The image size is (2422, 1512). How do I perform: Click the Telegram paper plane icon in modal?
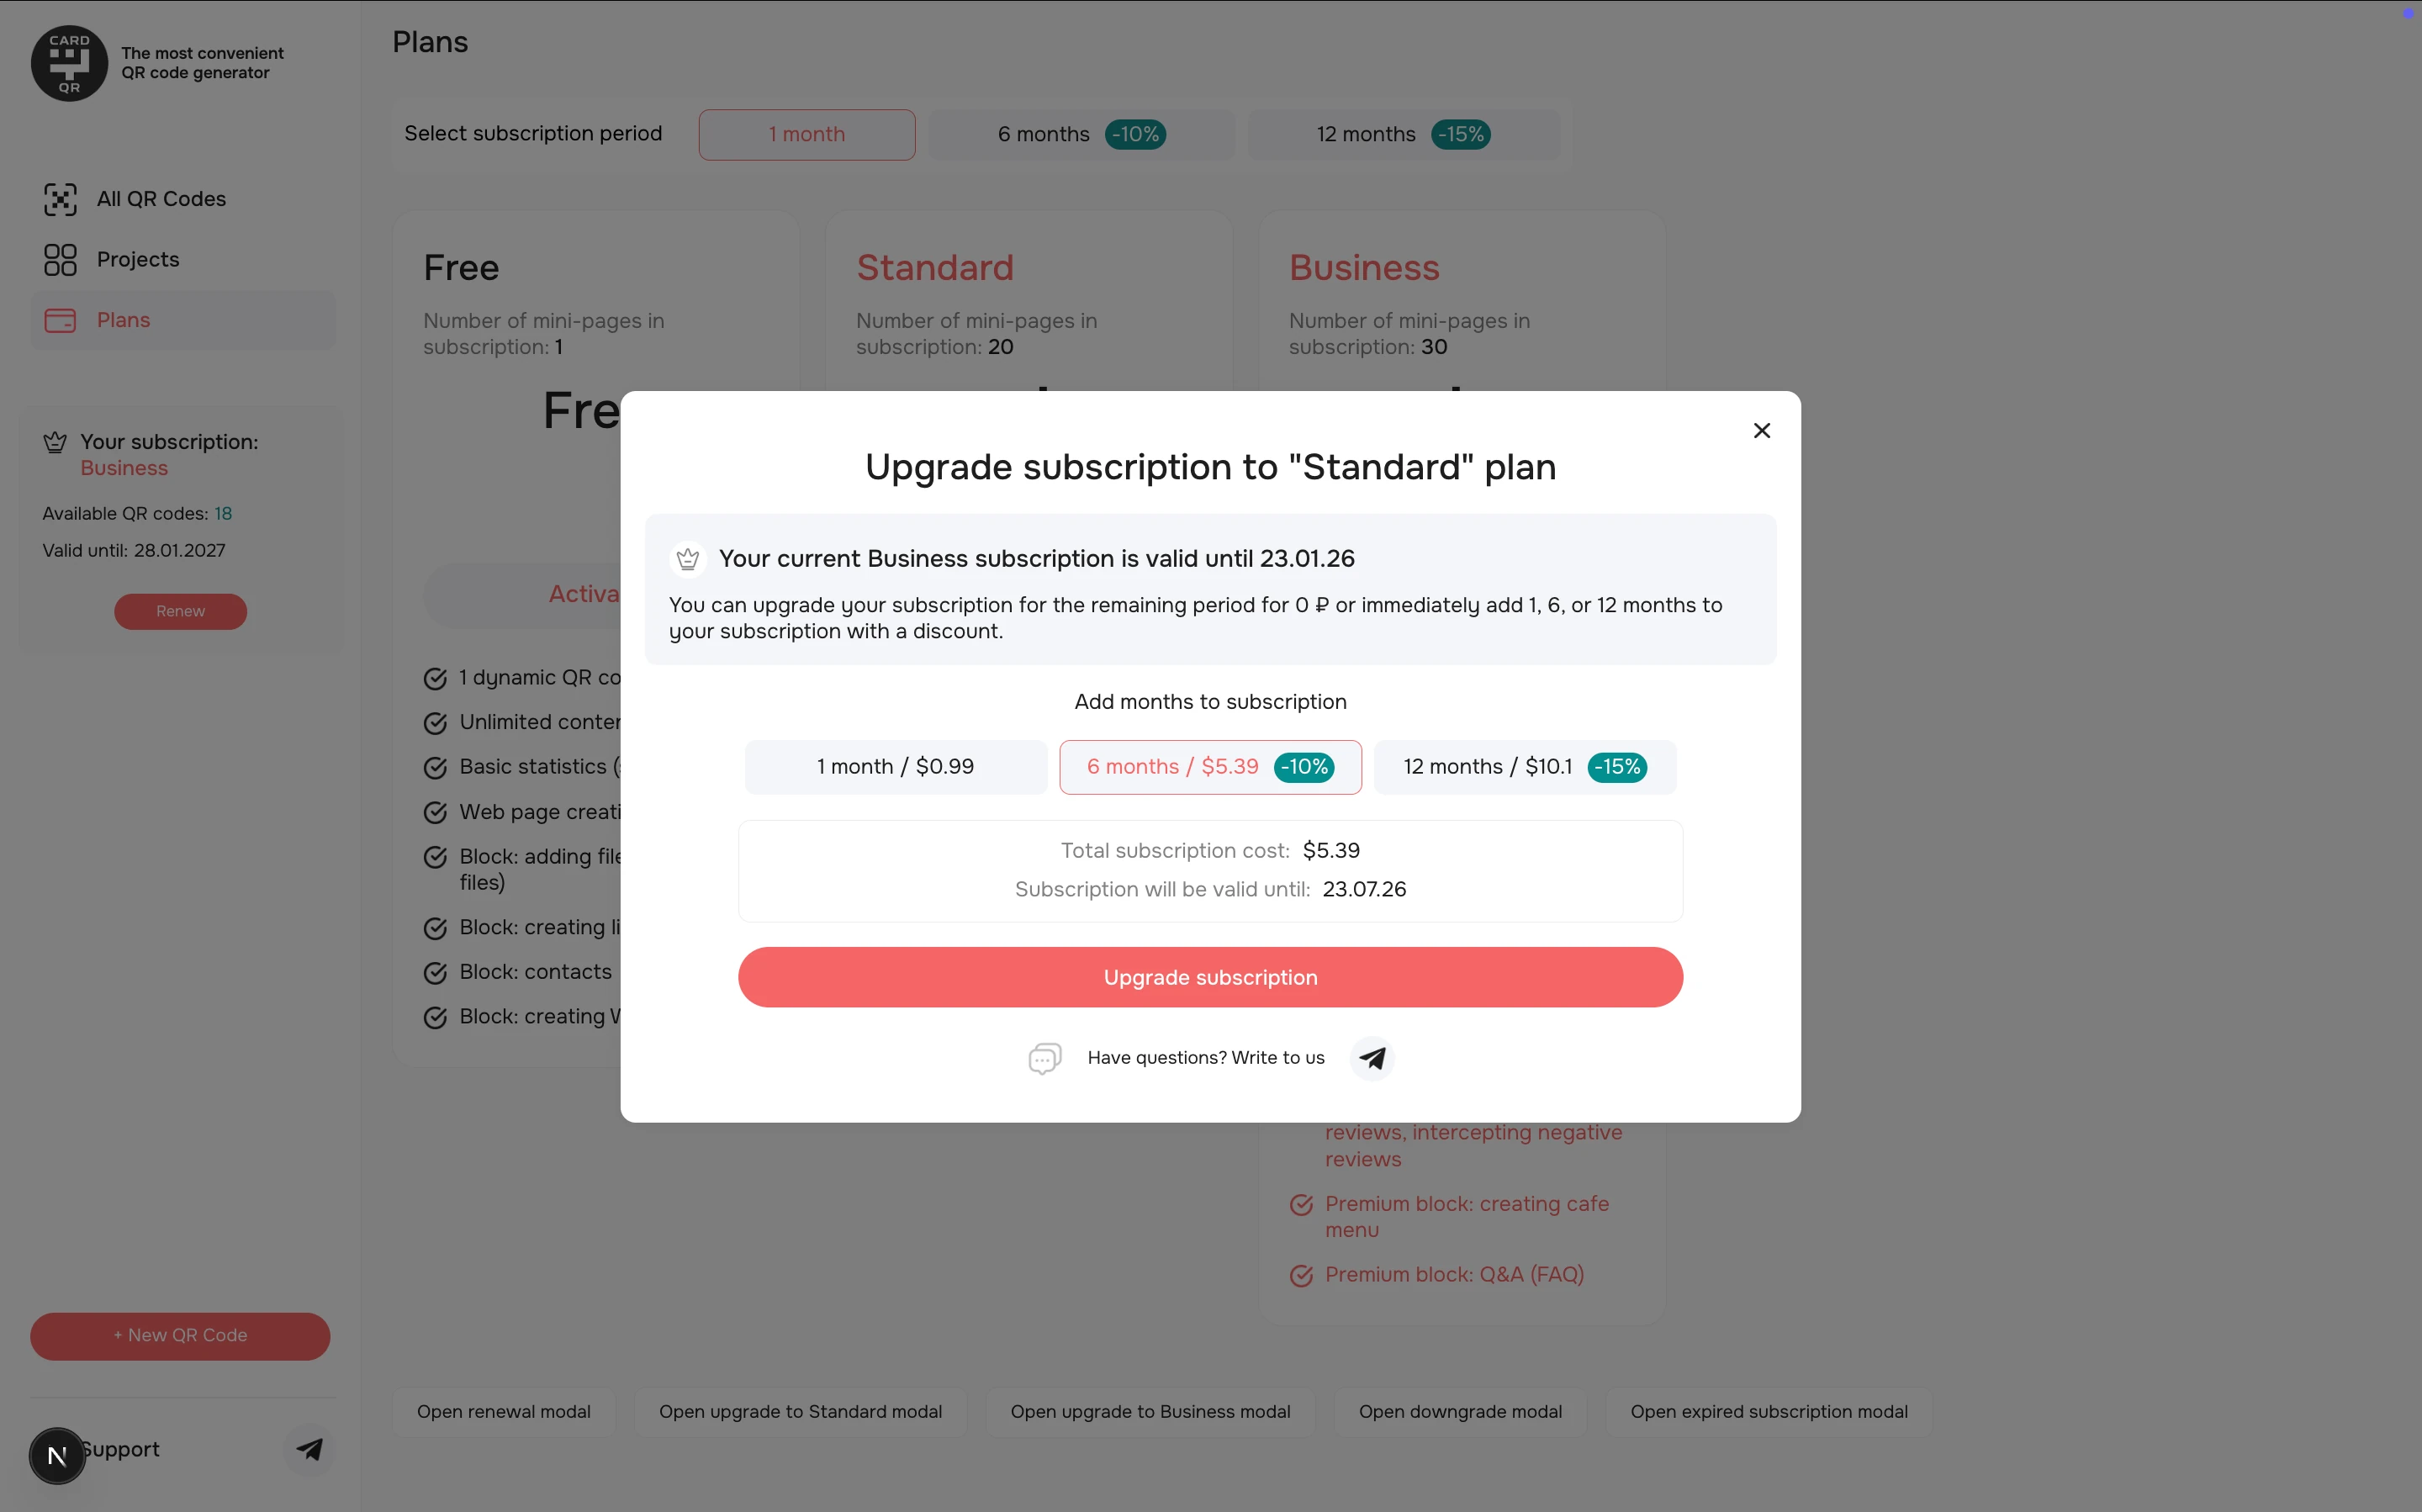[1372, 1058]
